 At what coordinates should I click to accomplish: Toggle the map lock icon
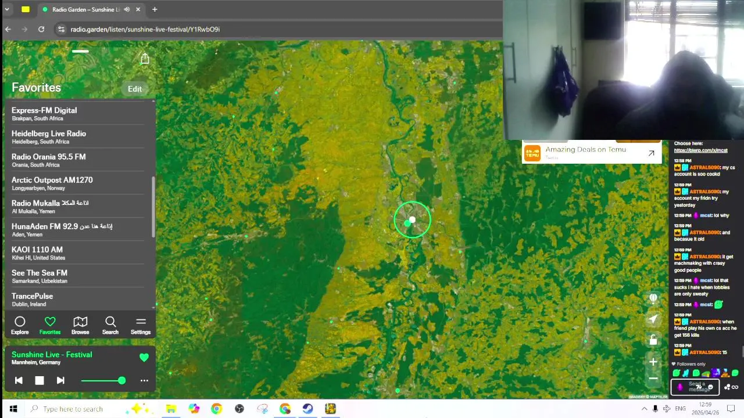coord(653,340)
